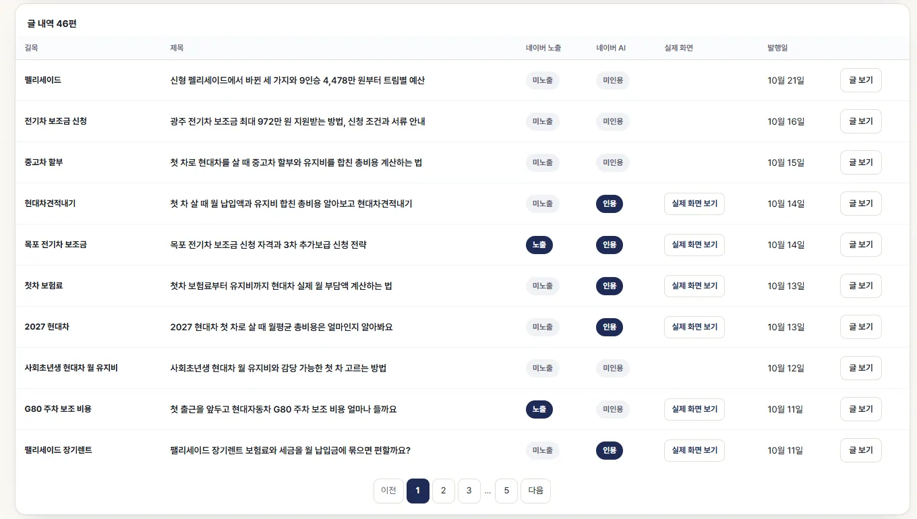This screenshot has height=519, width=917.
Task: Click the 10월 12일 date cell
Action: [786, 368]
